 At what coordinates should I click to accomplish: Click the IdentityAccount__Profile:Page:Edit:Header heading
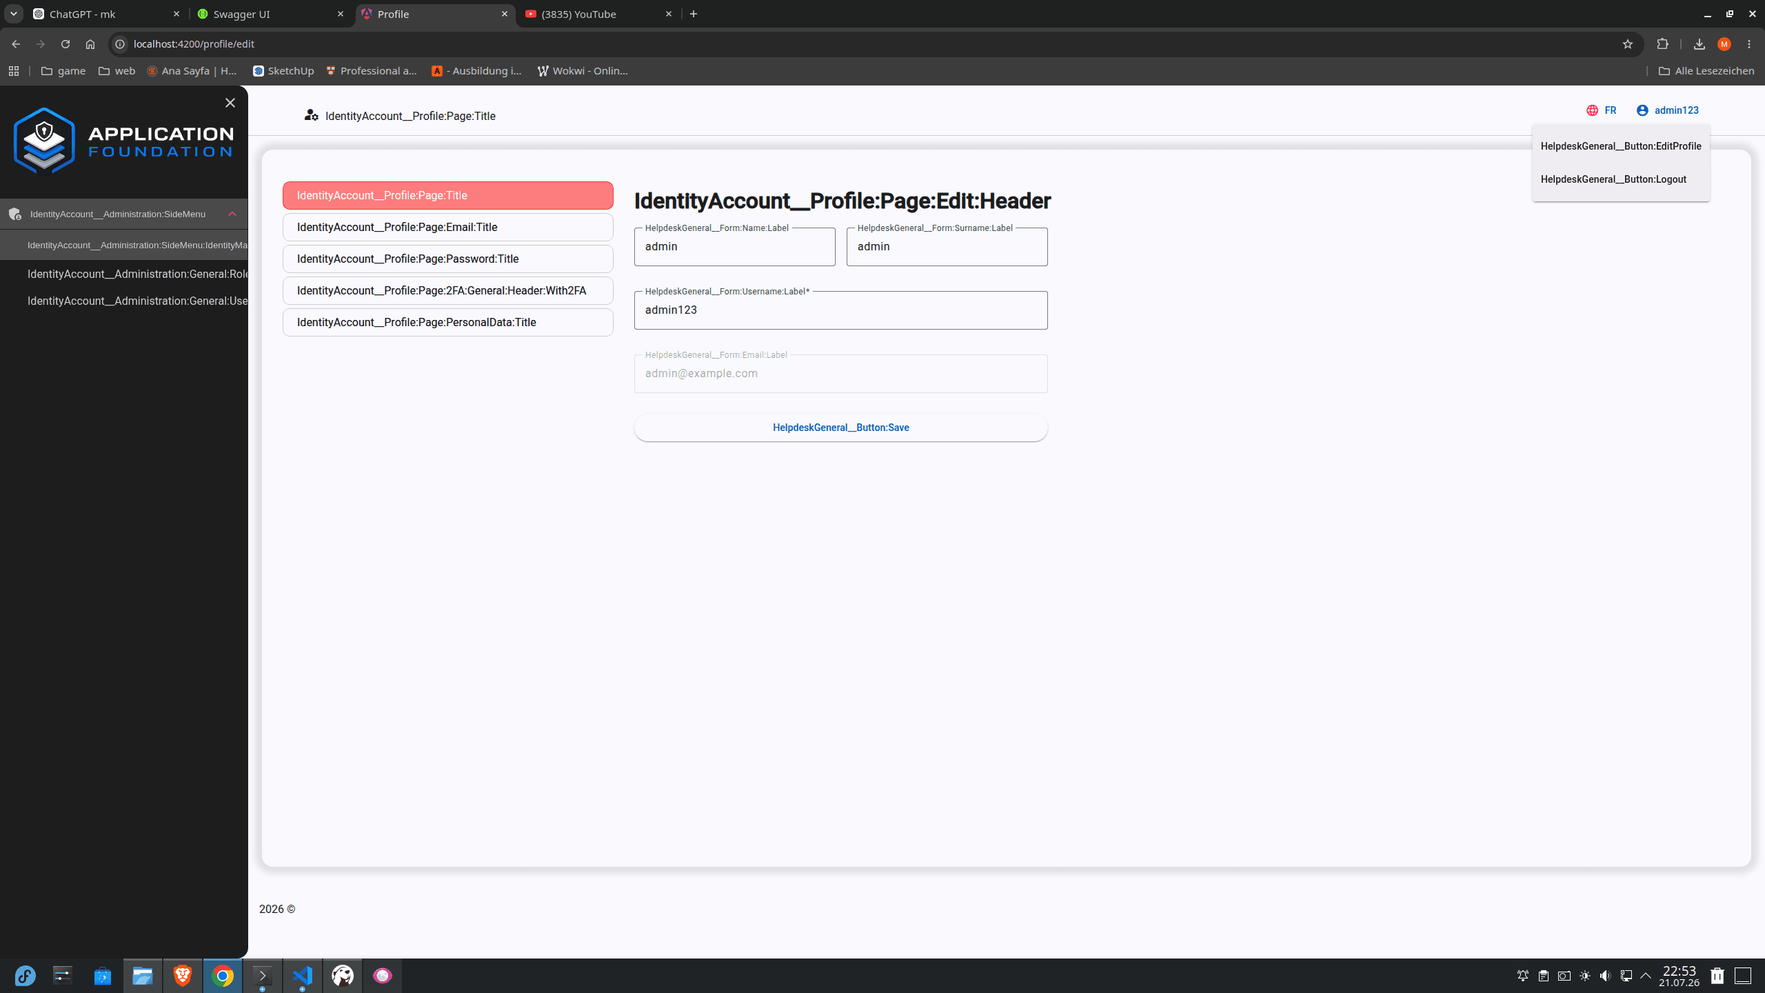(843, 201)
